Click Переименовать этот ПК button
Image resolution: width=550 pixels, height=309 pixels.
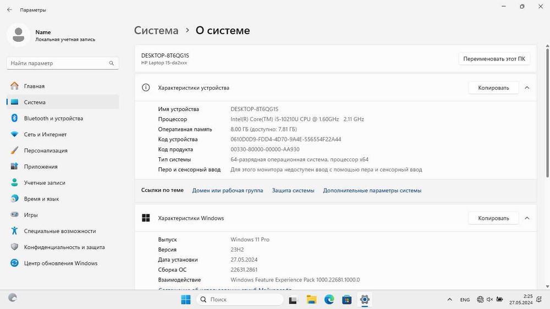coord(494,59)
